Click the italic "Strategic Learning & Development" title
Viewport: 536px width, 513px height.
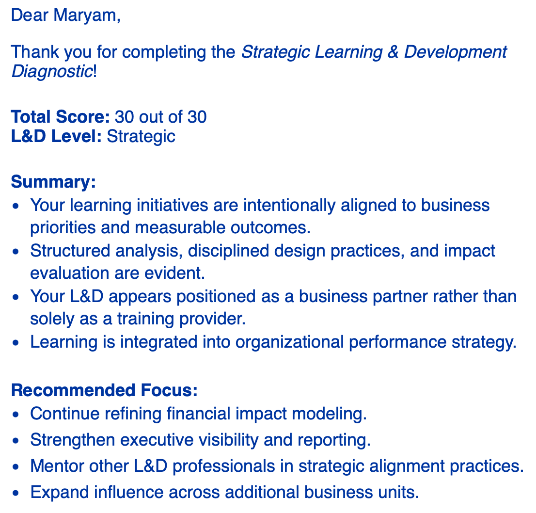coord(374,51)
